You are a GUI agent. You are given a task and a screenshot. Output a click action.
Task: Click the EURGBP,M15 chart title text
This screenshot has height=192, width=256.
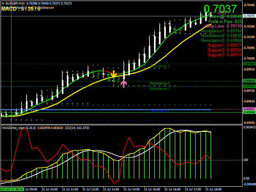[15, 3]
